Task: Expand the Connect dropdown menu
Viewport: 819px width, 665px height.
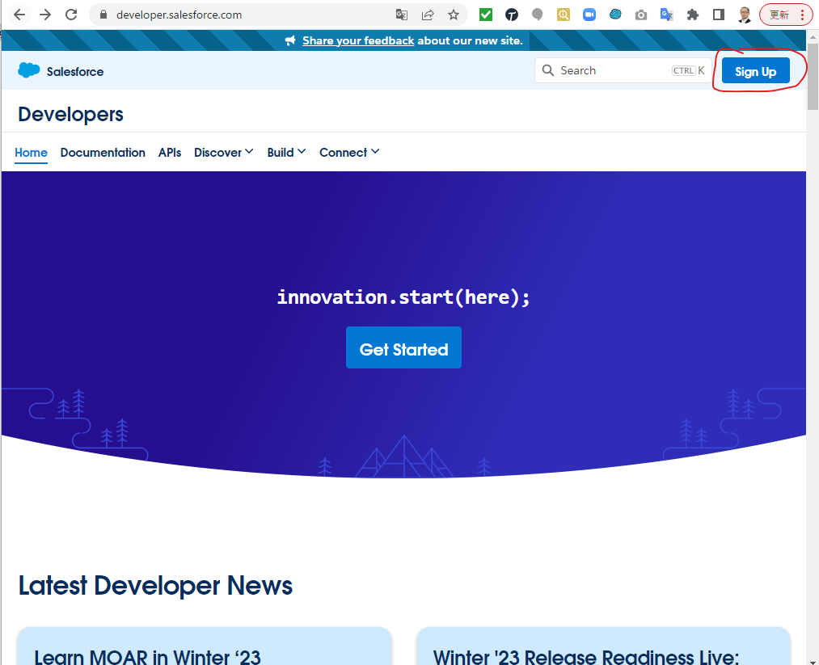Action: pyautogui.click(x=349, y=153)
